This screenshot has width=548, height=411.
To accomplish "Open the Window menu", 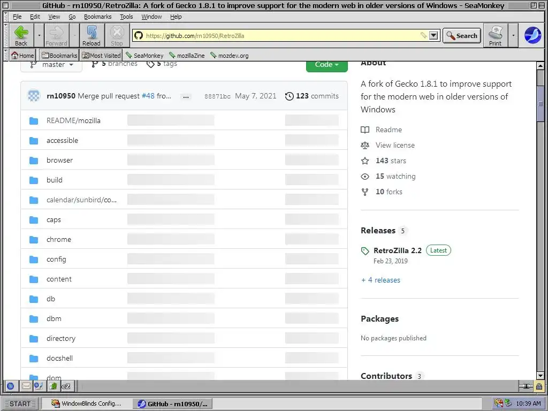I will point(151,17).
